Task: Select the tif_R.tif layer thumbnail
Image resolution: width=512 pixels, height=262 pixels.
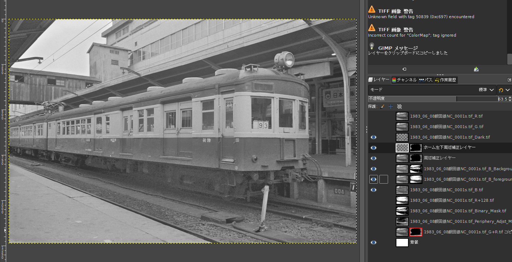Action: point(402,116)
